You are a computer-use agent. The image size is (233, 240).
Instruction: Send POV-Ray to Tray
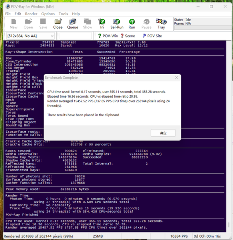click(x=161, y=24)
